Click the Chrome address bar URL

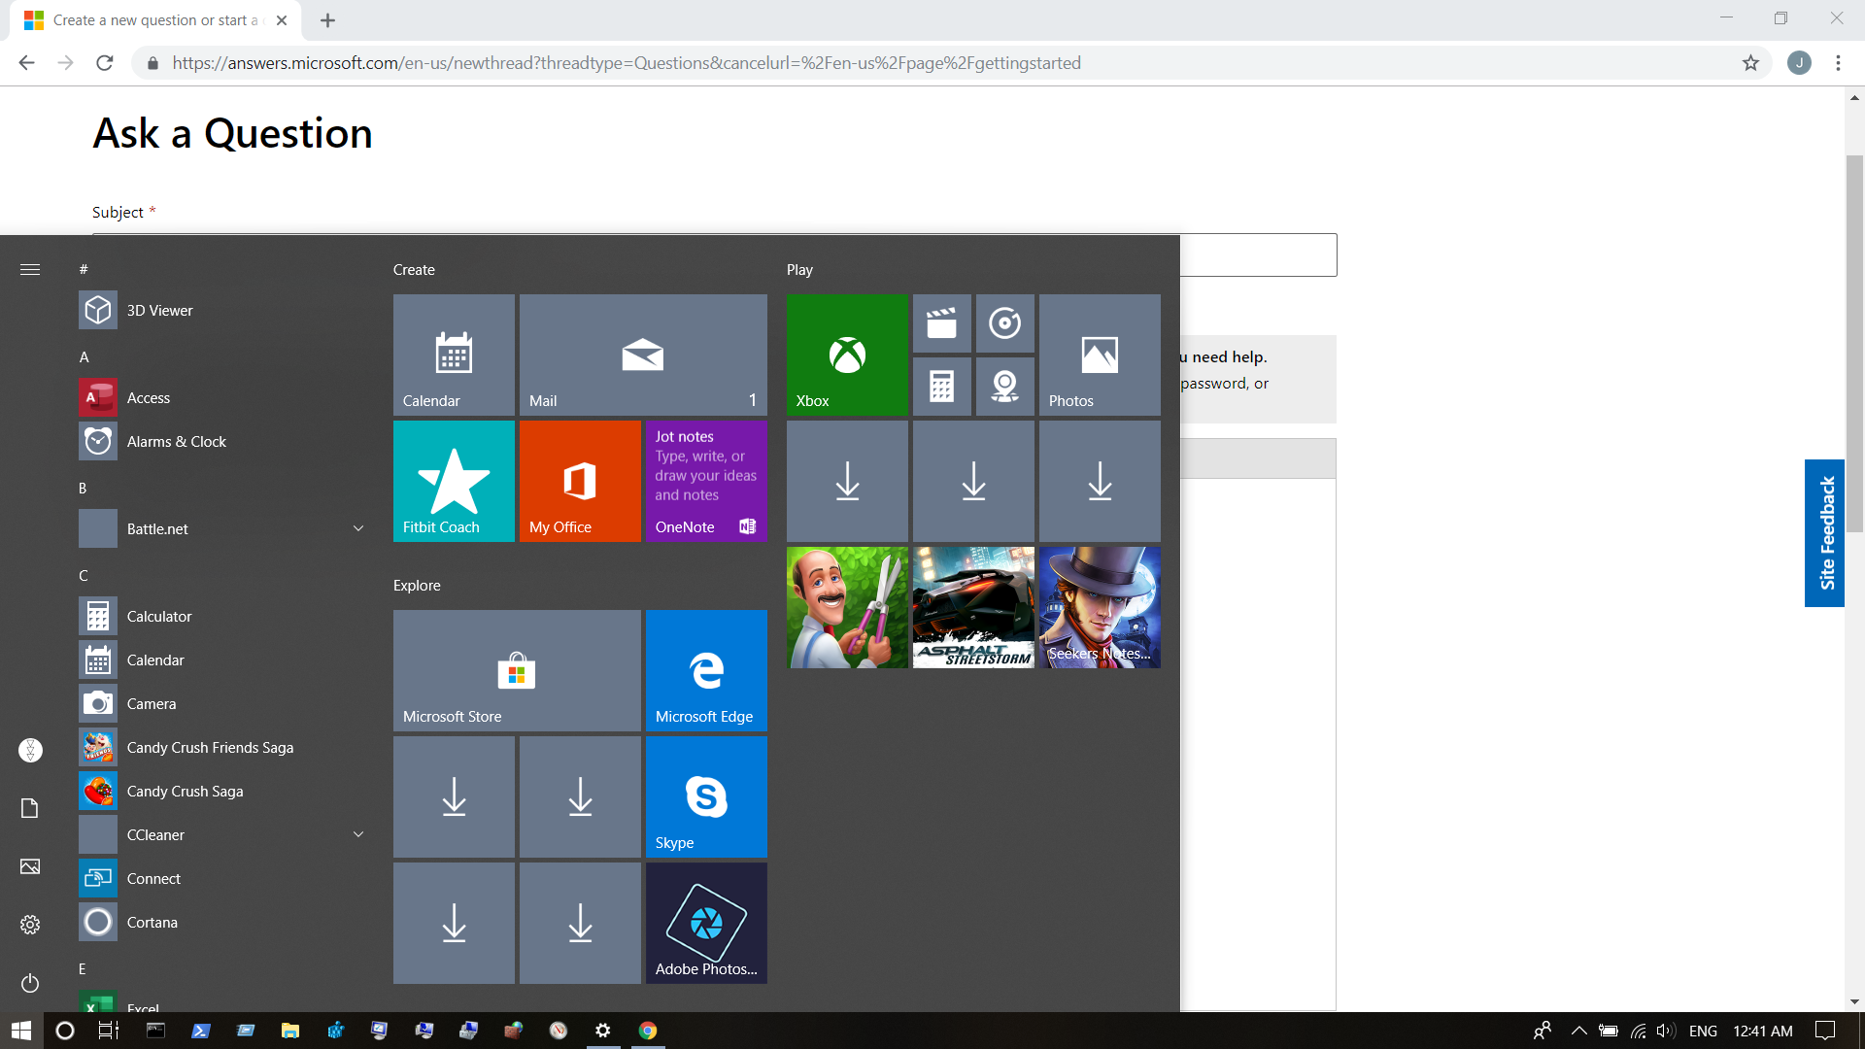tap(627, 63)
